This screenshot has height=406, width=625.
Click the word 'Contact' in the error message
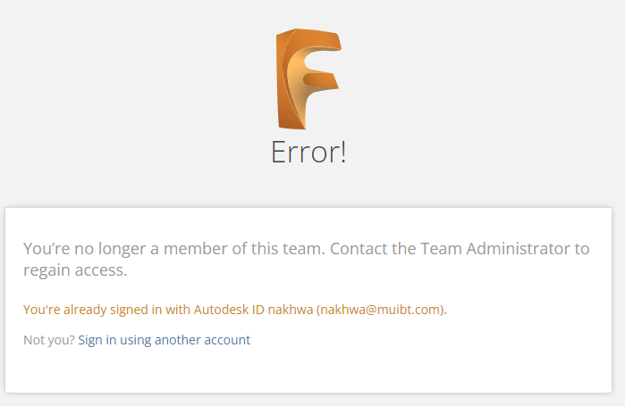pyautogui.click(x=359, y=249)
